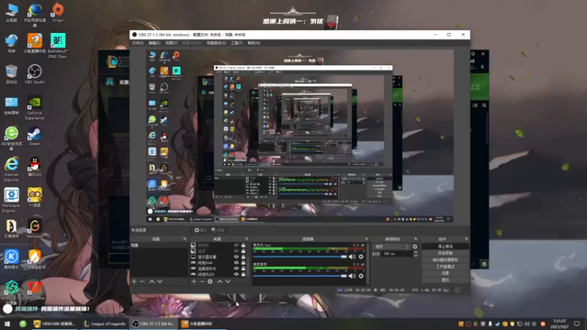The height and width of the screenshot is (330, 587).
Task: Move scene up in Scenes panel
Action: (x=152, y=282)
